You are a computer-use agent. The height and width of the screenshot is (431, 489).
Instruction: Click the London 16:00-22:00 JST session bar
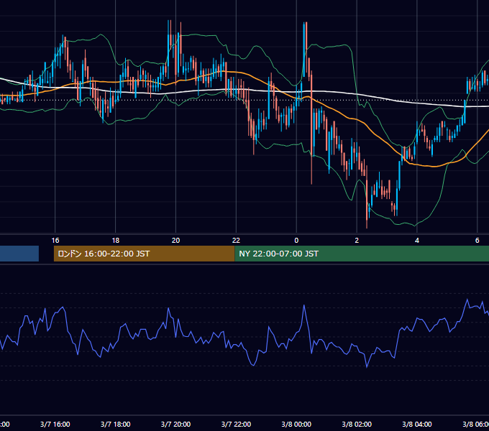coord(144,254)
